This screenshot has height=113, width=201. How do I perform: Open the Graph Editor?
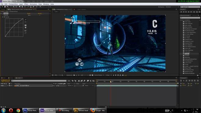click(93, 81)
